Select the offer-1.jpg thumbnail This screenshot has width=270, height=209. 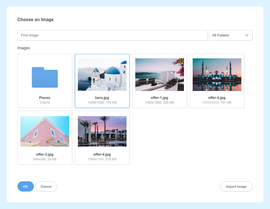coord(159,74)
